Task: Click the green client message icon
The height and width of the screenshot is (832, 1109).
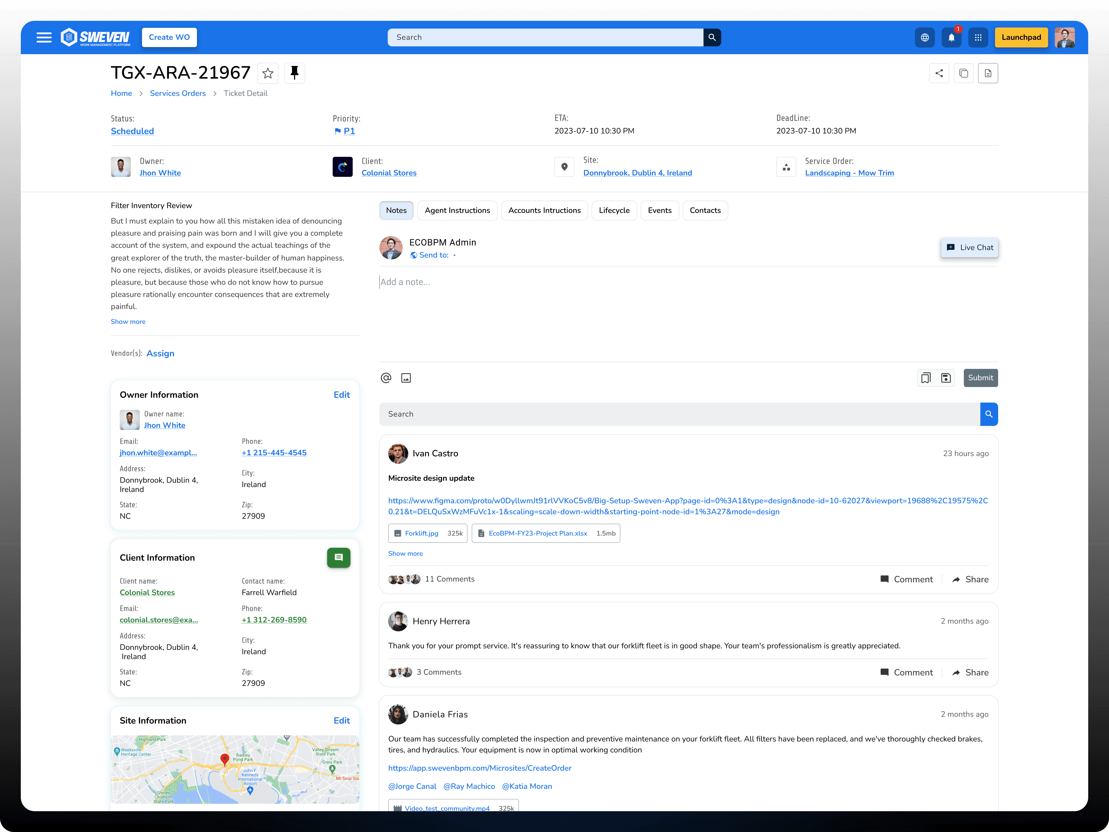Action: [338, 558]
